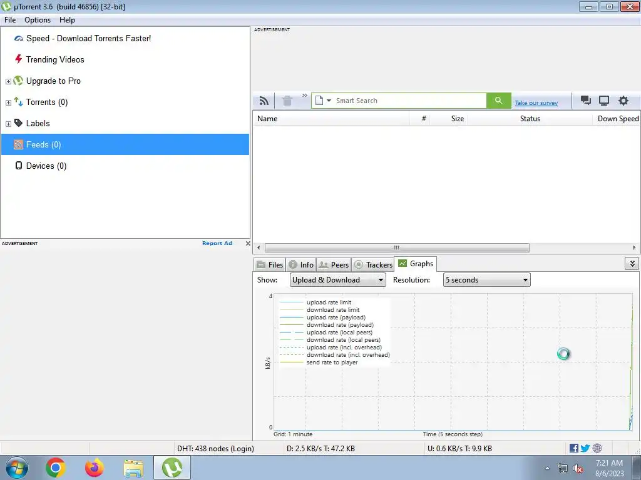Sort by the Name column header
Screen dimensions: 641x480
pyautogui.click(x=332, y=119)
